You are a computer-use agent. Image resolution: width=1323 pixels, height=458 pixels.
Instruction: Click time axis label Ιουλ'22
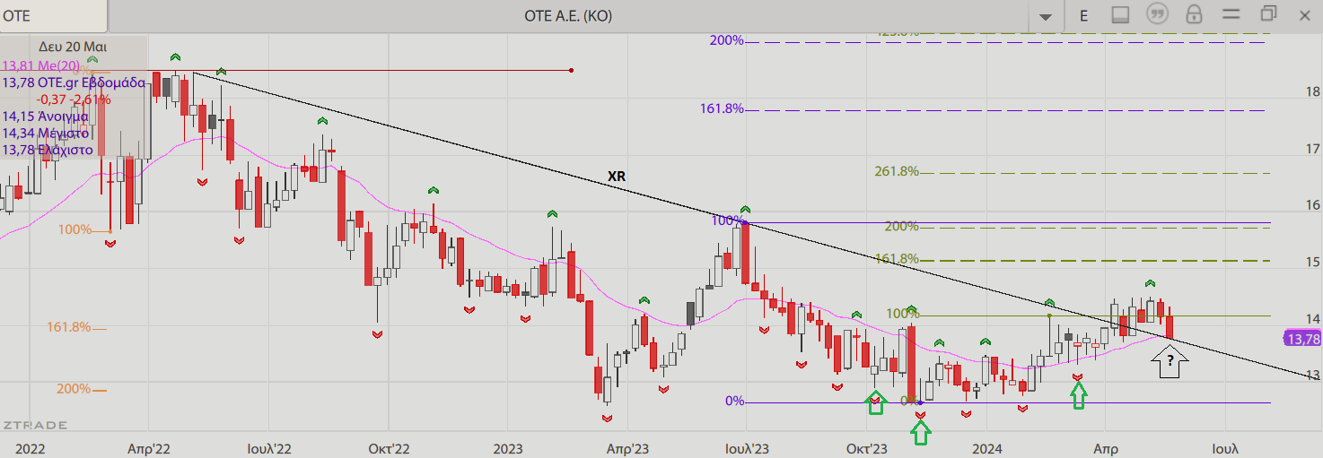point(269,447)
